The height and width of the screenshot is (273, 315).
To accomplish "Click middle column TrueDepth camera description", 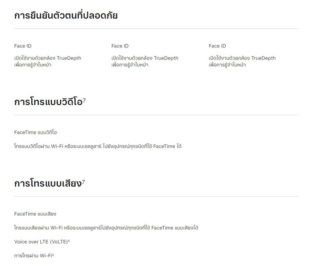I will tap(145, 61).
